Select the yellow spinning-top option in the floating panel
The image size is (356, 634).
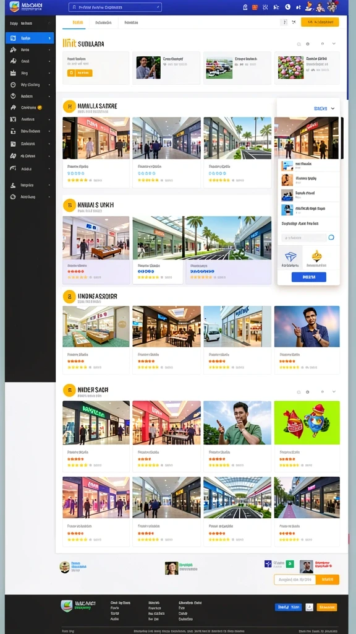coord(316,258)
